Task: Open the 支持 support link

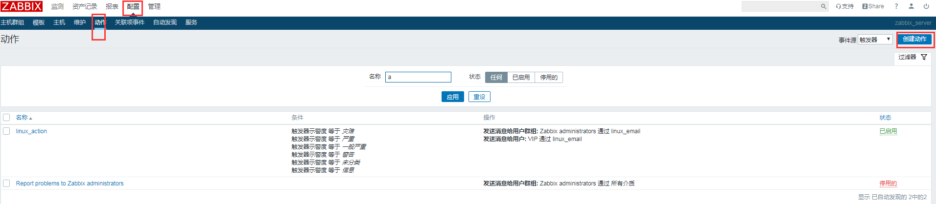Action: pyautogui.click(x=844, y=6)
